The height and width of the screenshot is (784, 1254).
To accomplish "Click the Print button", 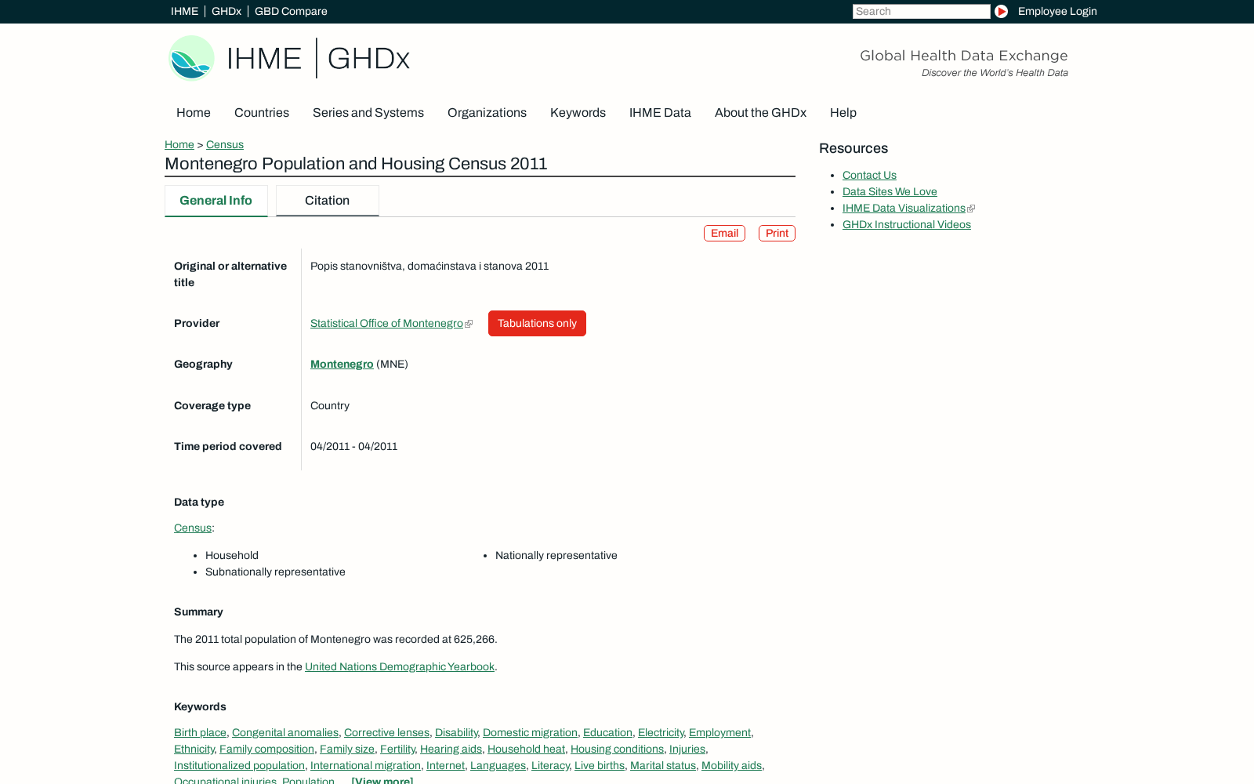I will (777, 233).
